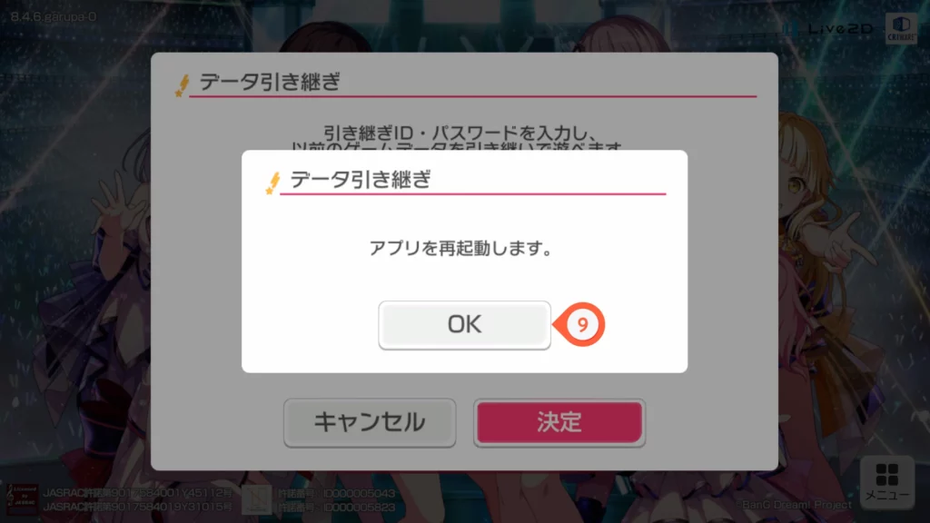Click the JASRAC許諾 license number text
Screen dimensions: 930x523
[138, 493]
